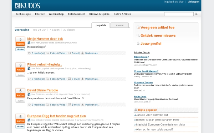This screenshot has height=133, width=214.
Task: Open the Internet category
Action: click(40, 14)
